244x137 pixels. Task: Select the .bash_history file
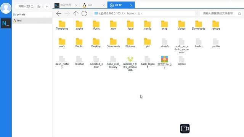point(62,62)
